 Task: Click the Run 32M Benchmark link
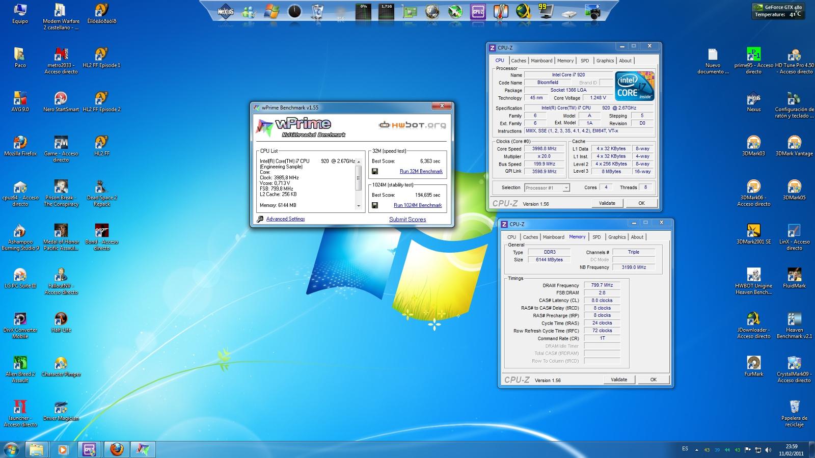(421, 172)
